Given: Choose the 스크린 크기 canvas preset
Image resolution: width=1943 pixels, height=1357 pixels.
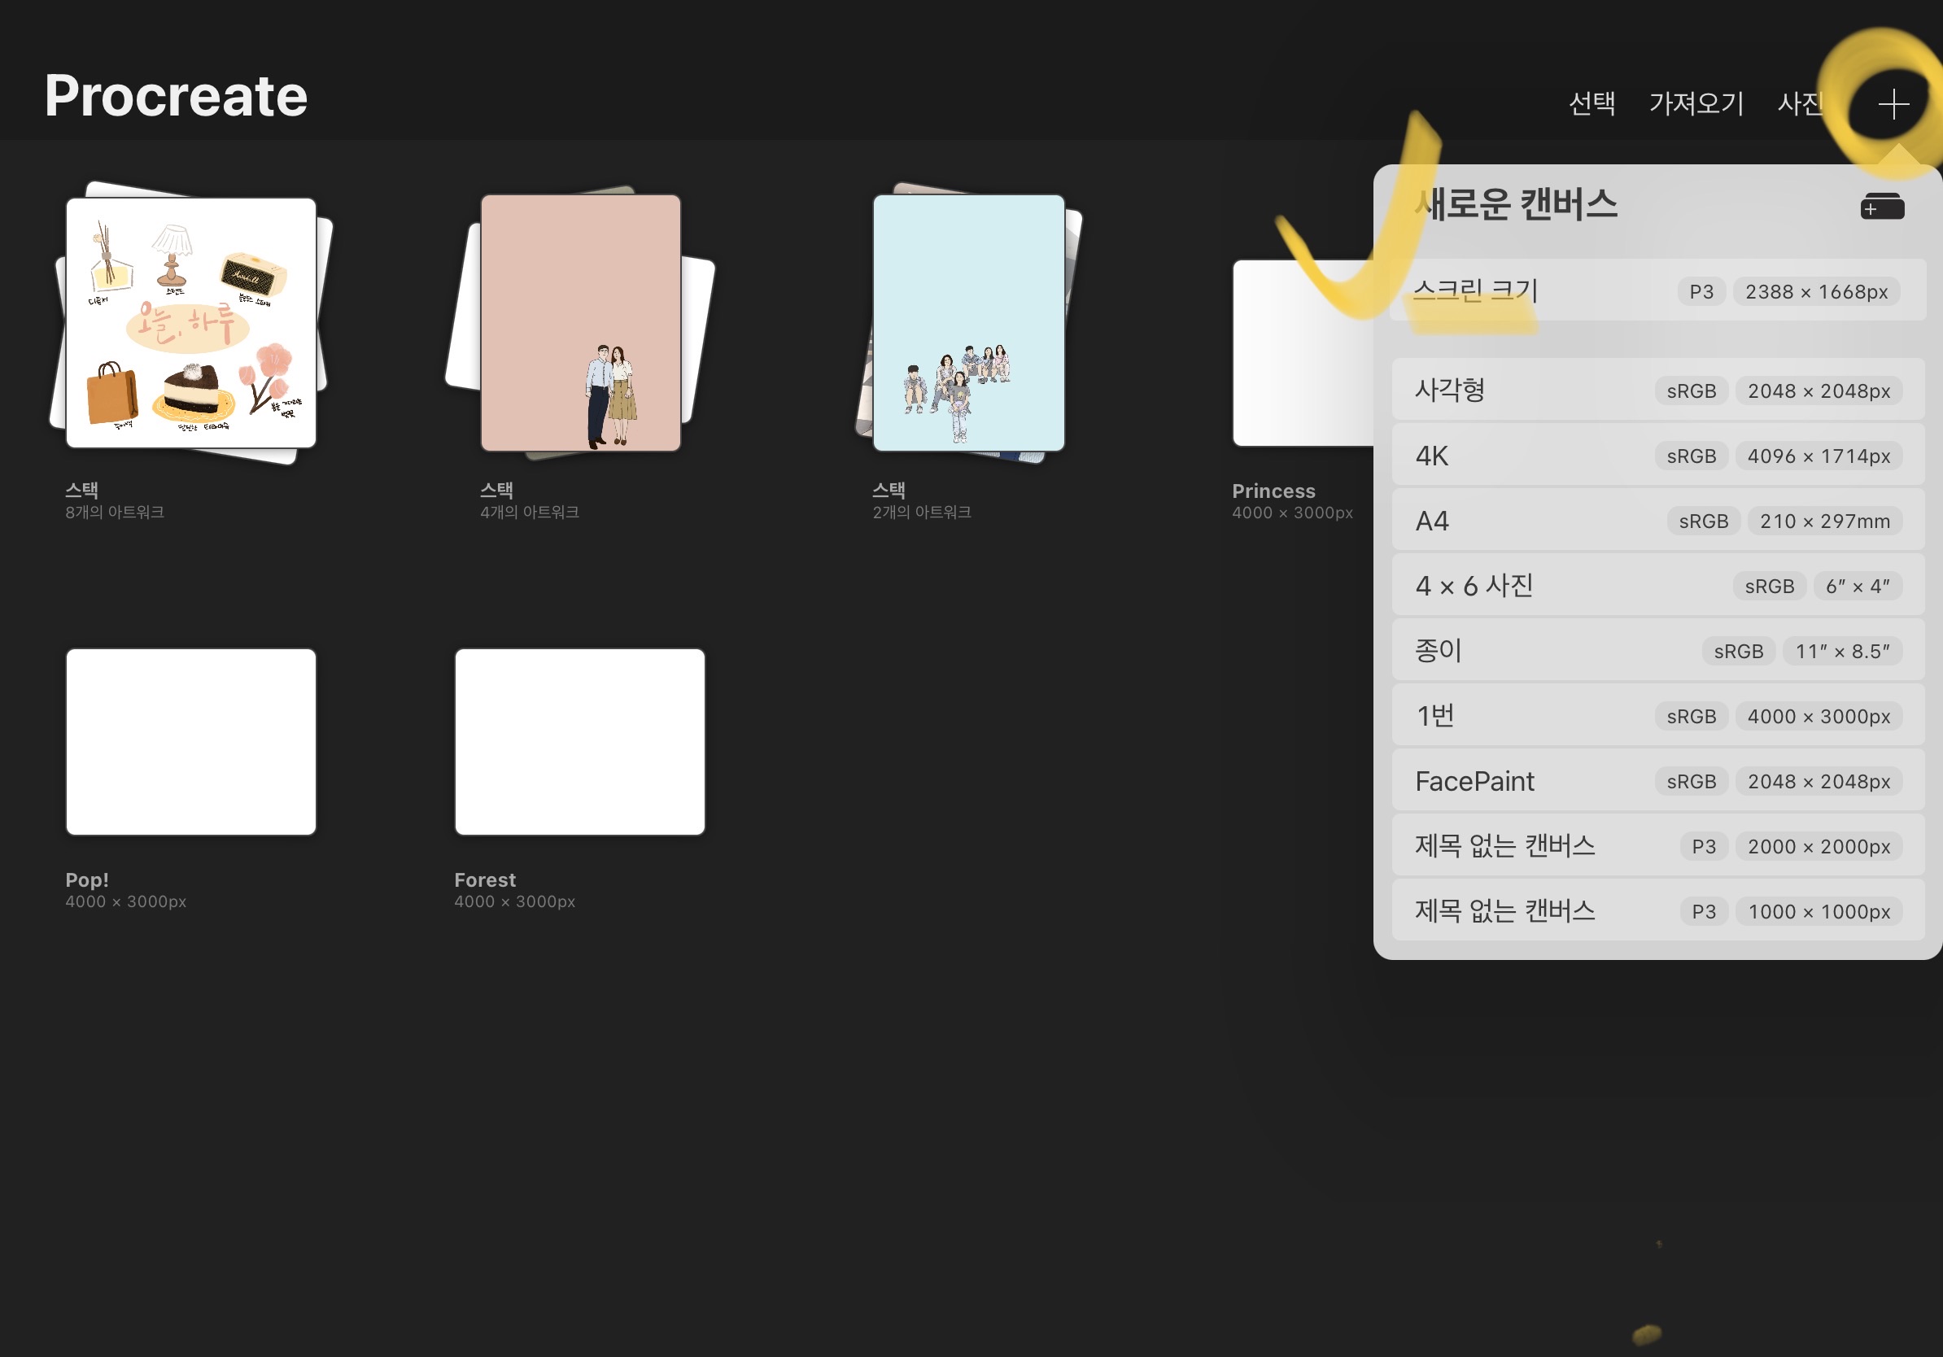Looking at the screenshot, I should pos(1657,291).
